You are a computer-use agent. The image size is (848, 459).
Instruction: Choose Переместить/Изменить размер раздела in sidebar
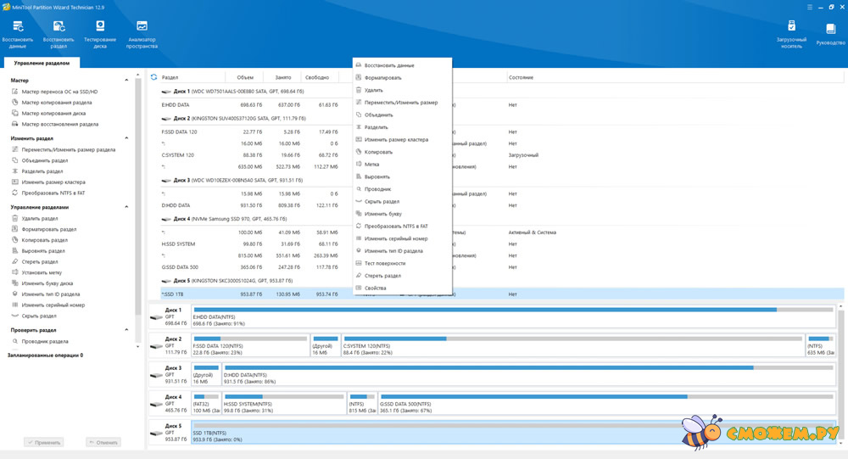coord(68,149)
